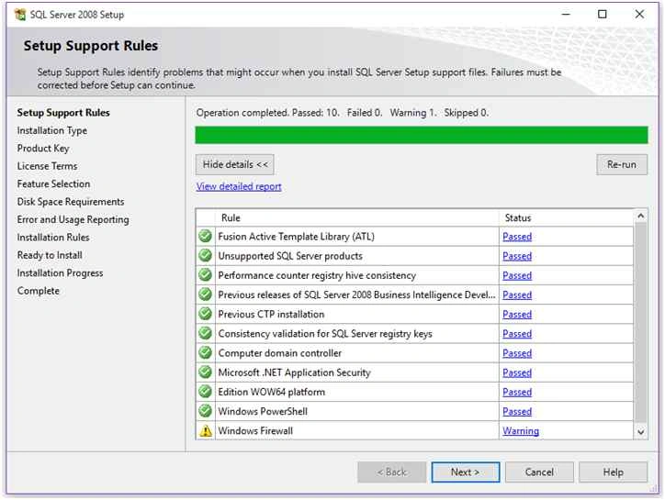Cancel the SQL Server setup
The height and width of the screenshot is (500, 665).
pyautogui.click(x=539, y=472)
